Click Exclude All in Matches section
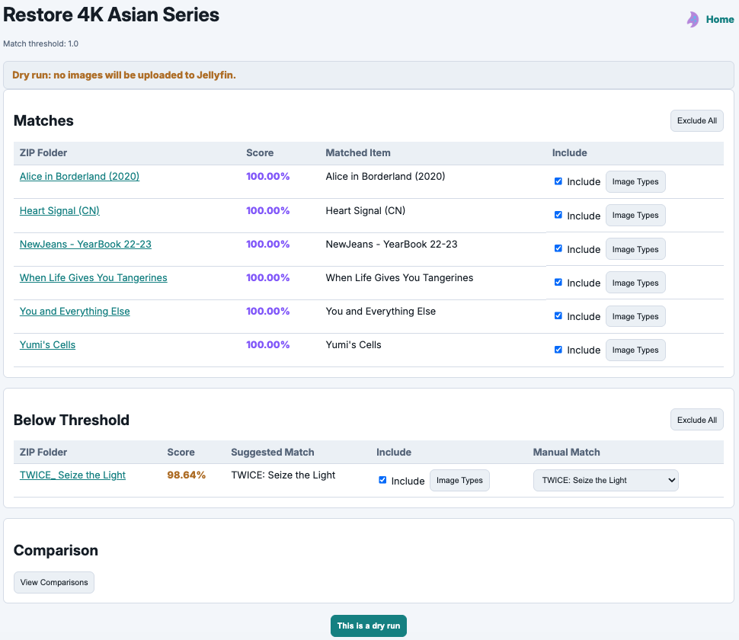 [696, 120]
